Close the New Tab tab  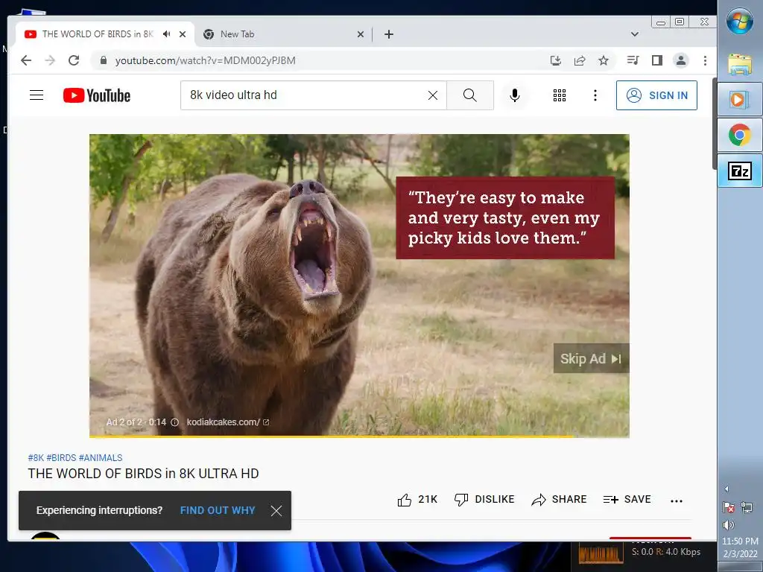tap(361, 34)
